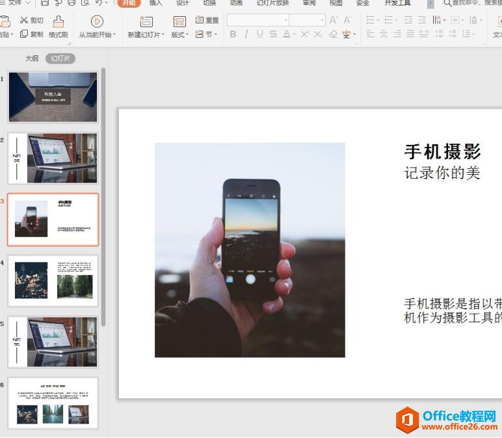Viewport: 502px width, 438px height.
Task: Activate the 格式刷 format painter
Action: click(x=59, y=27)
